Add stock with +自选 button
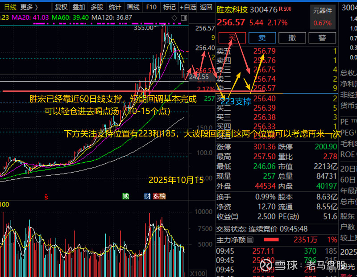357x277 pixels. (188, 7)
